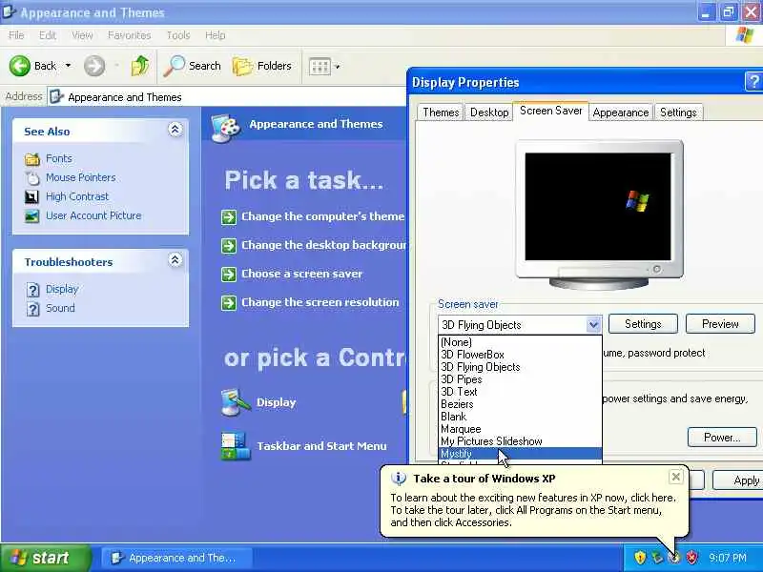The image size is (763, 572).
Task: Open the Views toolbar icon
Action: click(320, 66)
